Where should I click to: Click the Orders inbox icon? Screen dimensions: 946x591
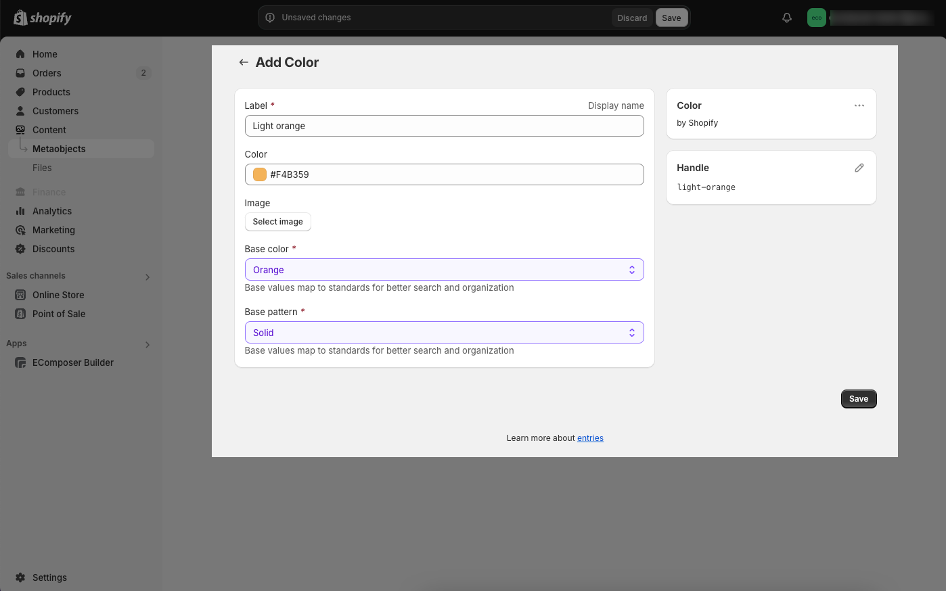click(20, 73)
